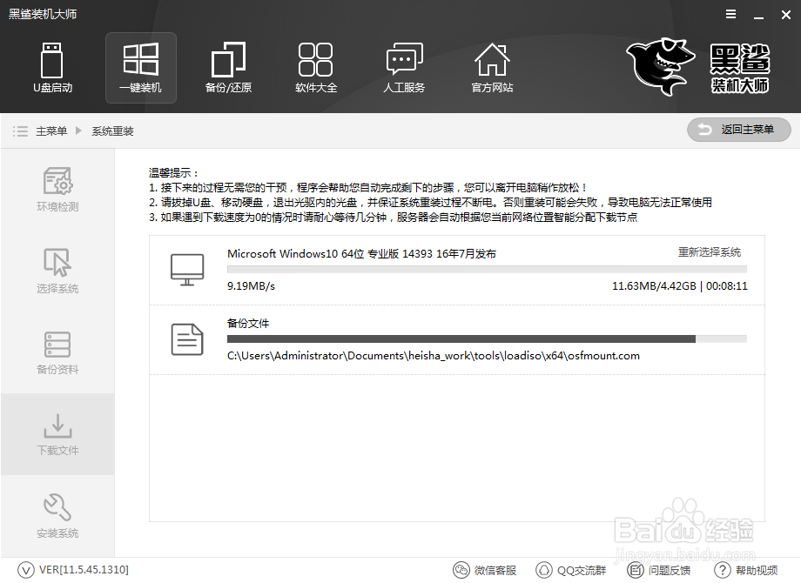Open 问题反馈 feedback form
This screenshot has height=583, width=801.
(658, 570)
